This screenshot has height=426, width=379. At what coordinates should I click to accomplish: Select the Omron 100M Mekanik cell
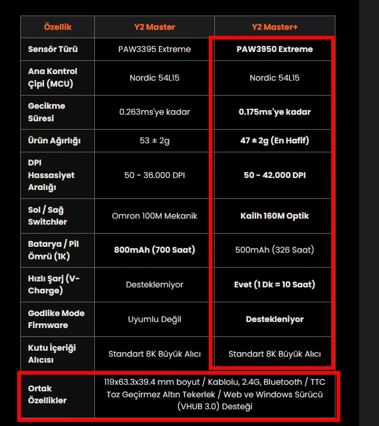coord(155,216)
